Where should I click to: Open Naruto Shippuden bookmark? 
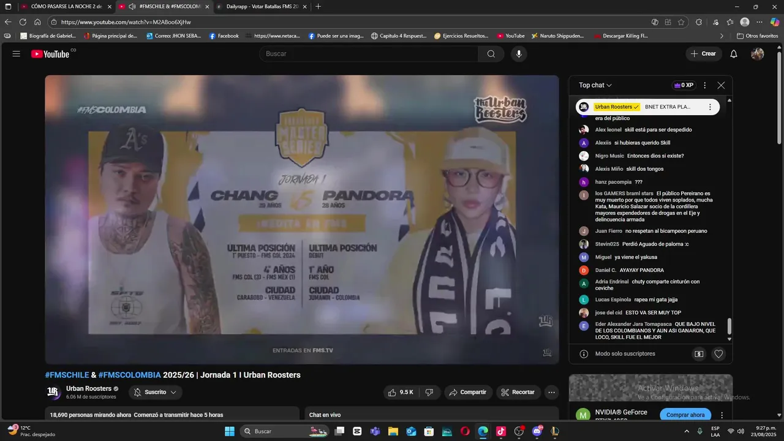click(x=557, y=36)
